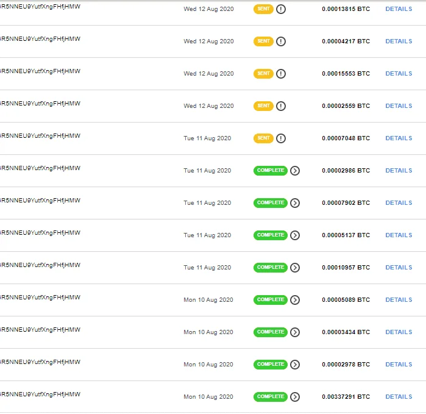Click arrow icon for 0.00007902 BTC row
Viewport: 426px width, 414px height.
tap(295, 203)
